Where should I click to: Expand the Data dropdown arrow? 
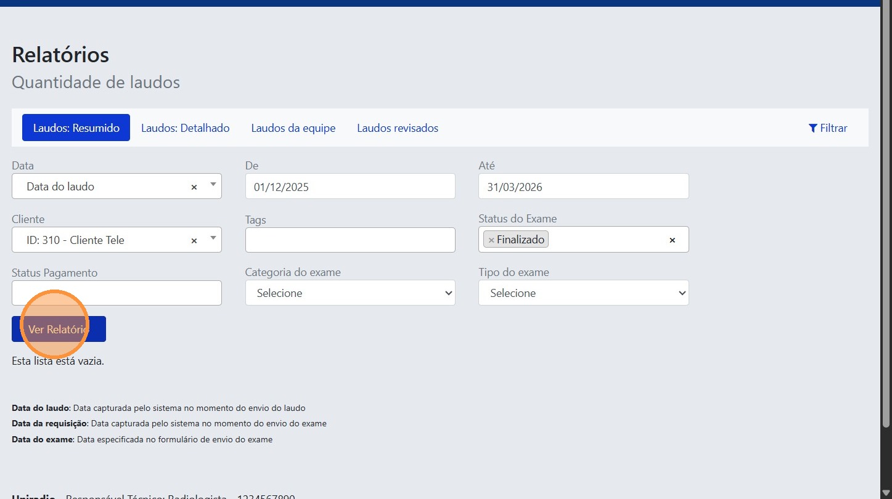pyautogui.click(x=213, y=184)
